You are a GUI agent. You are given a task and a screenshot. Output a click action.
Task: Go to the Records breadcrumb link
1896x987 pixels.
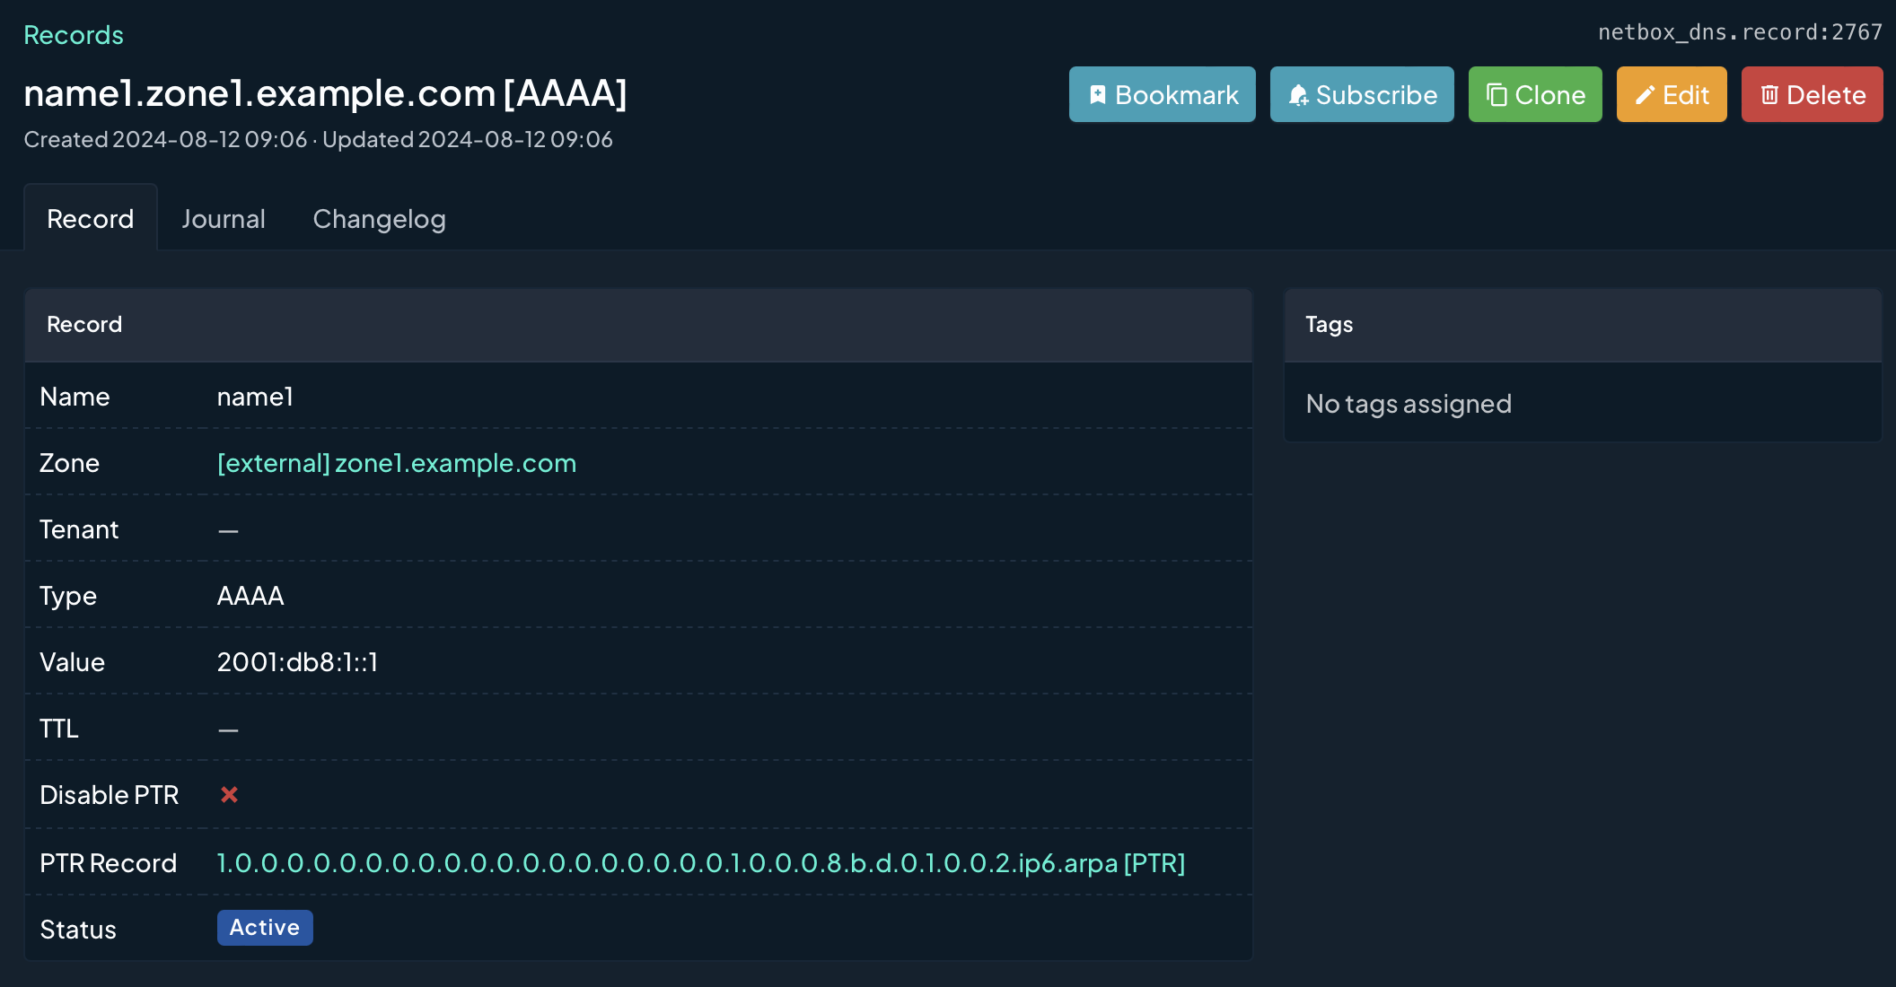pyautogui.click(x=74, y=35)
